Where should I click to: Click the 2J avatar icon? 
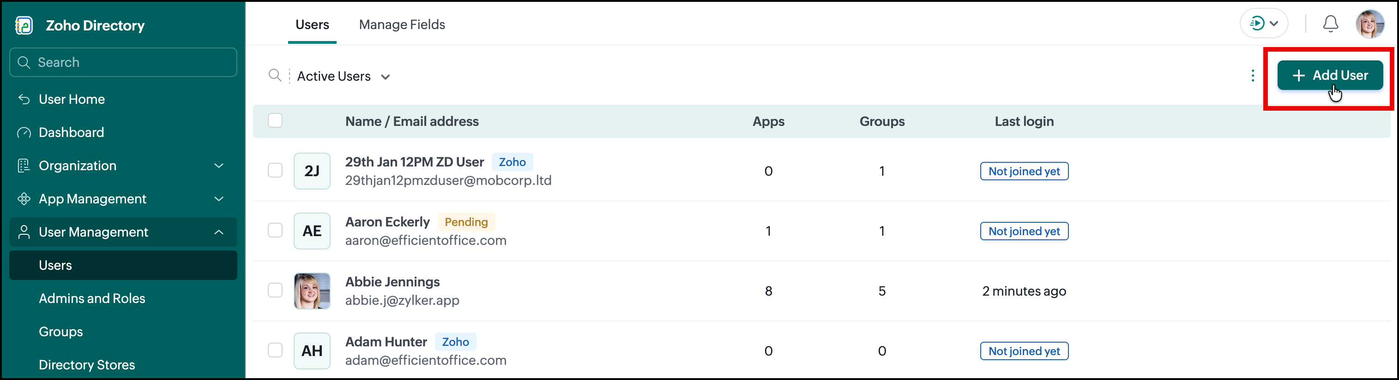pyautogui.click(x=312, y=171)
